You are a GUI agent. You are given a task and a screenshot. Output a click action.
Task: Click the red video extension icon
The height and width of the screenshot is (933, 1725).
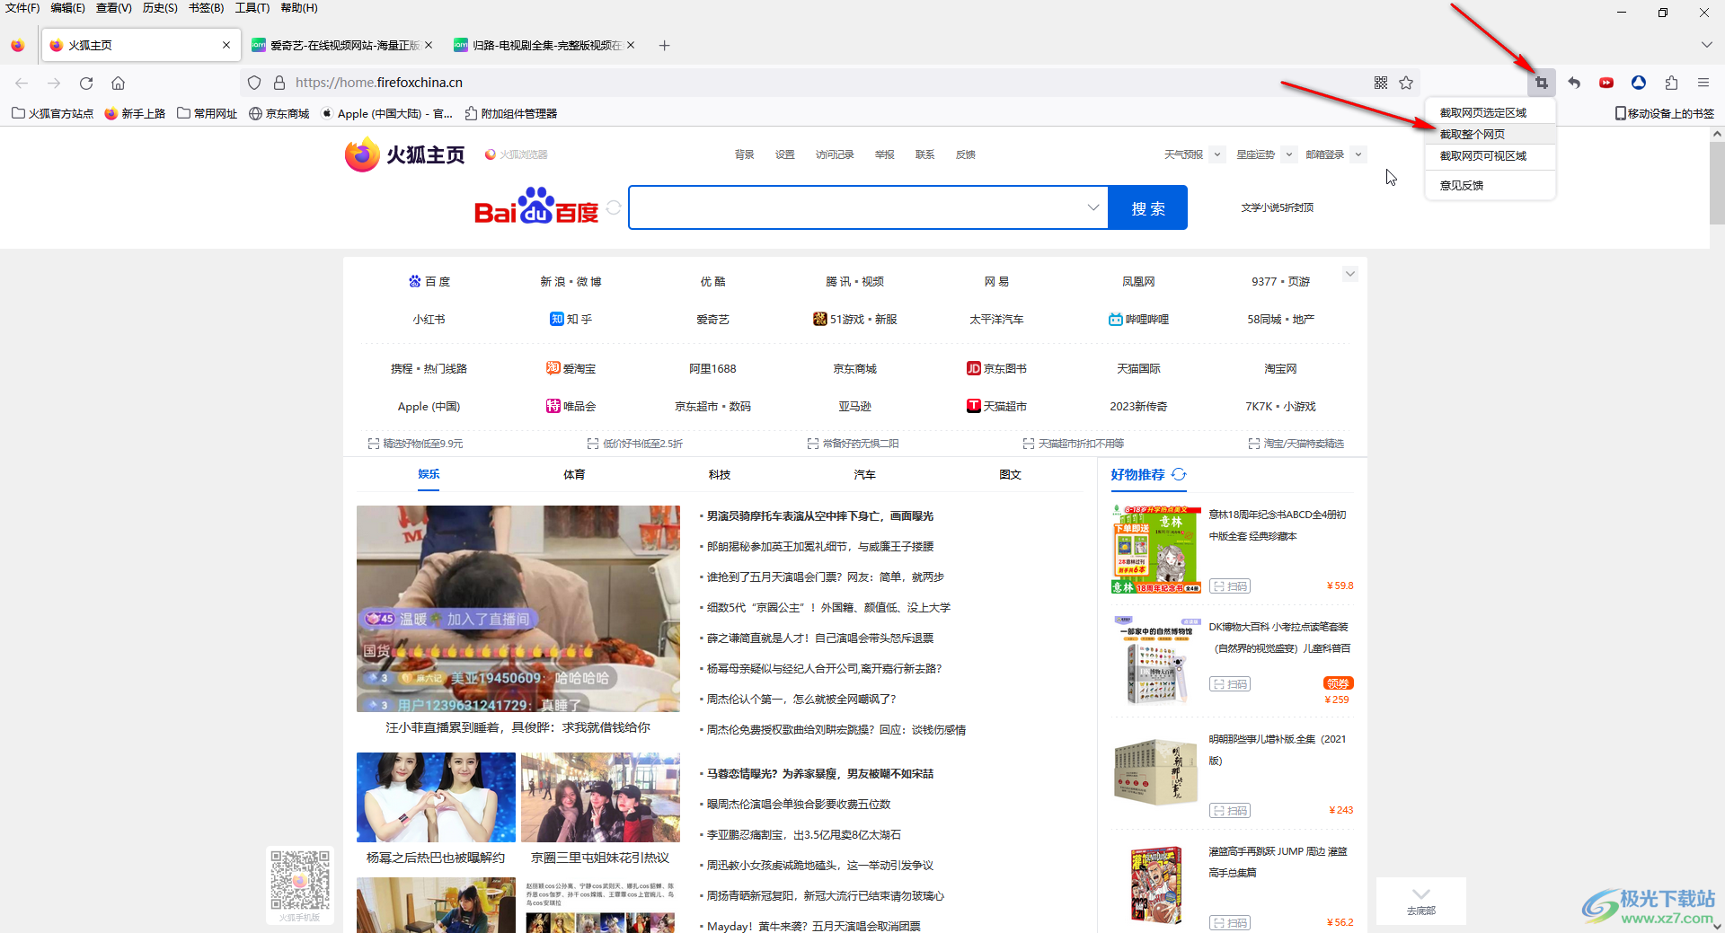point(1606,83)
